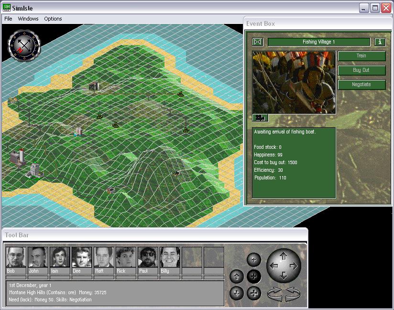
Task: Click the grey warehouse building on the northern hill
Action: (93, 86)
